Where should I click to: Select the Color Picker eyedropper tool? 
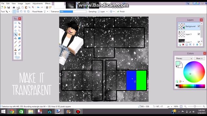19,46
